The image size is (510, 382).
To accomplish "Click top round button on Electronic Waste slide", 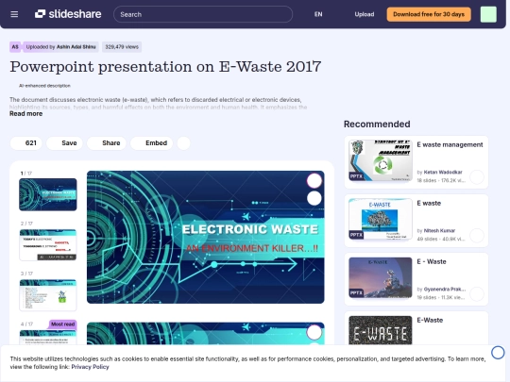I will (x=314, y=181).
